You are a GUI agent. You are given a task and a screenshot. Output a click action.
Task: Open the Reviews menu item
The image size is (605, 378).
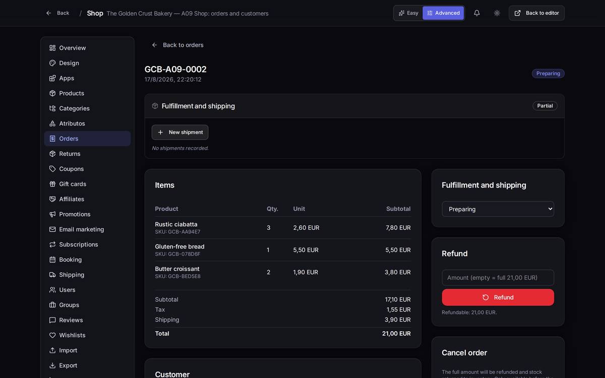pyautogui.click(x=87, y=320)
